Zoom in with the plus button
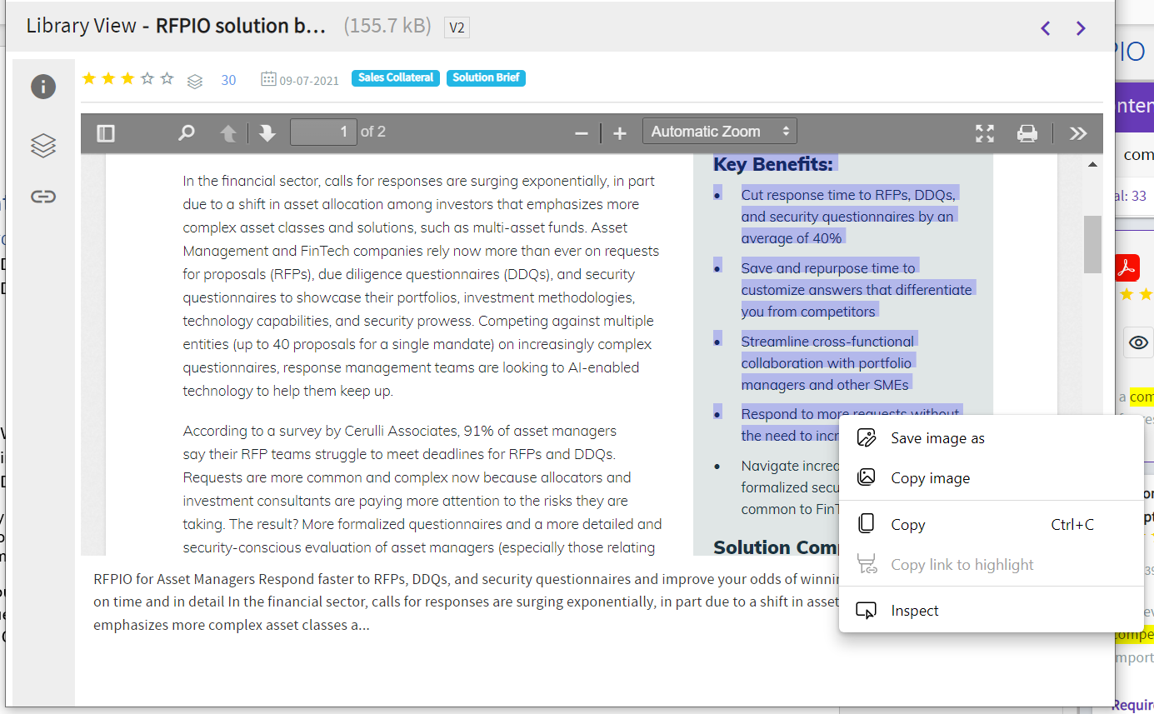This screenshot has height=714, width=1154. point(620,133)
